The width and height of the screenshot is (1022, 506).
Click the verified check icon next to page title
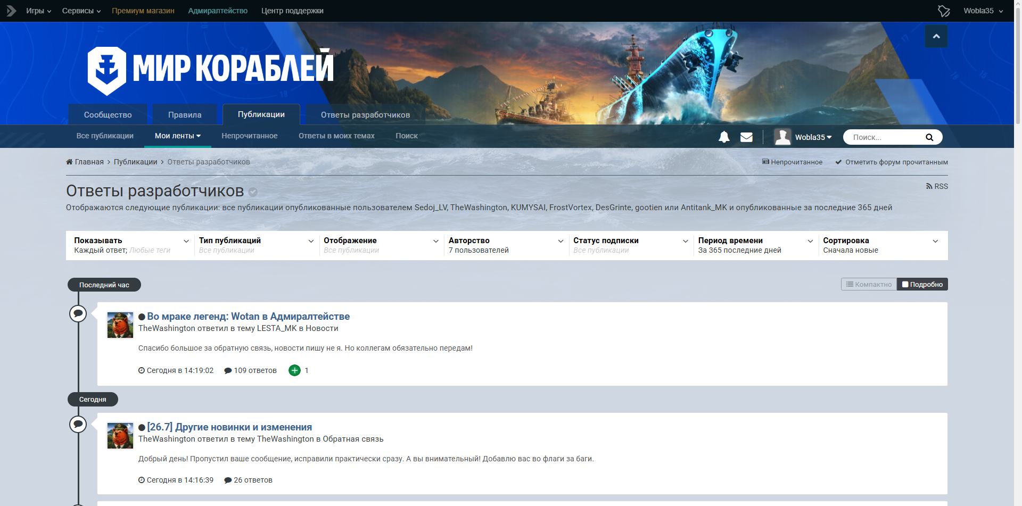coord(253,192)
